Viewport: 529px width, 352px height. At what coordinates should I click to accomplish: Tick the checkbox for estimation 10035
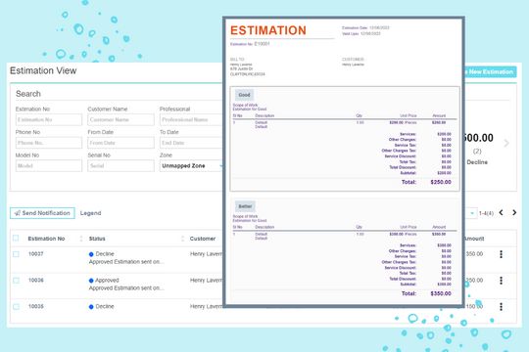pyautogui.click(x=16, y=306)
